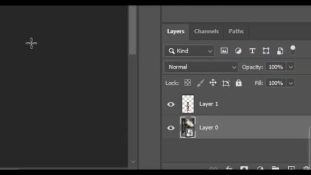Screen dimensions: 311x175
Task: Click the vertical scrollbar thumb
Action: coord(133,30)
